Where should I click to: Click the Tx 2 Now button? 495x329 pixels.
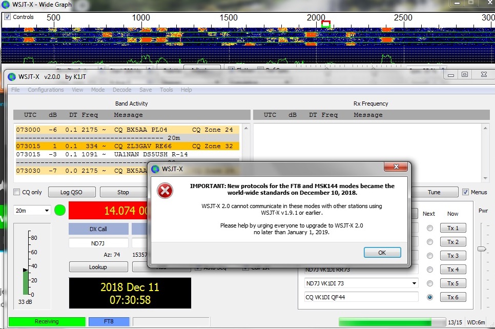click(x=452, y=242)
